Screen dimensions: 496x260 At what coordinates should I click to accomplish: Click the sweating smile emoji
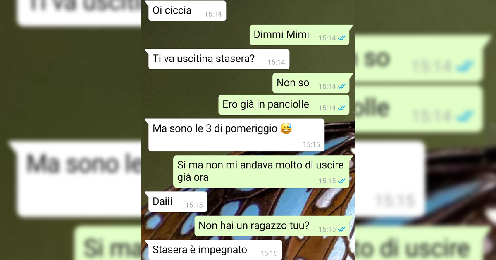point(286,129)
